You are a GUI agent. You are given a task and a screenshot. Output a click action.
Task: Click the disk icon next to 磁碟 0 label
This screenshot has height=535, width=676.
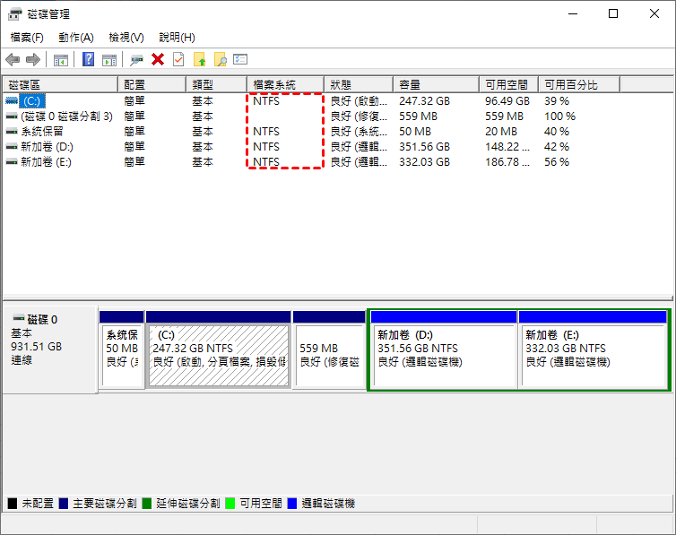pyautogui.click(x=19, y=319)
